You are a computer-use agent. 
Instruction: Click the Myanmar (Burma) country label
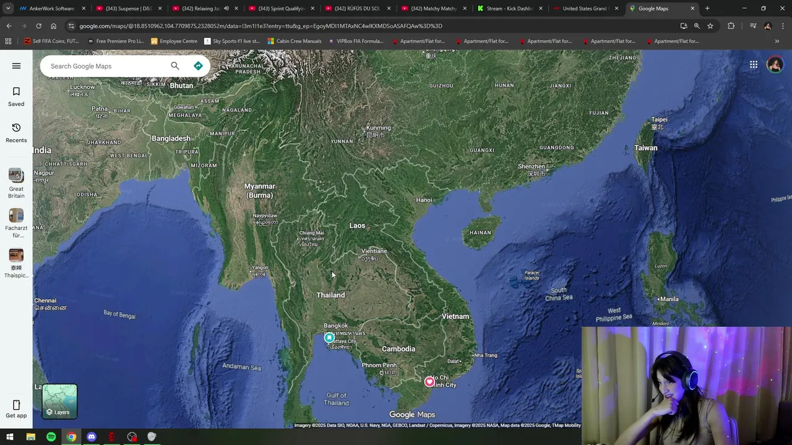(259, 190)
